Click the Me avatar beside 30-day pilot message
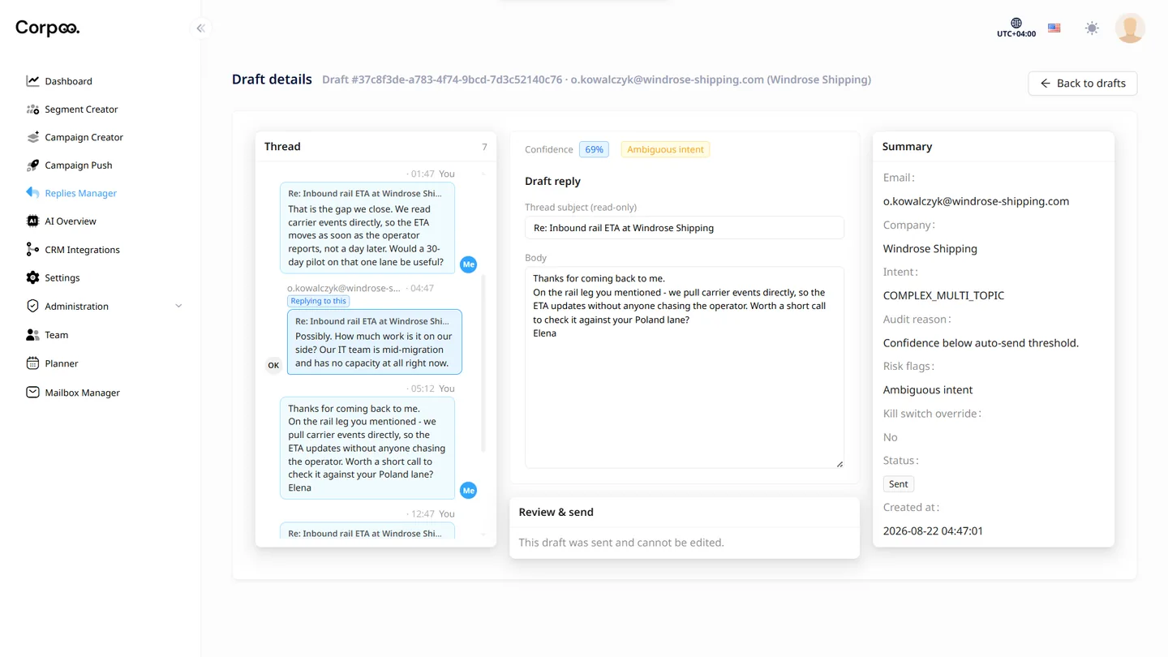This screenshot has width=1168, height=657. click(x=468, y=264)
